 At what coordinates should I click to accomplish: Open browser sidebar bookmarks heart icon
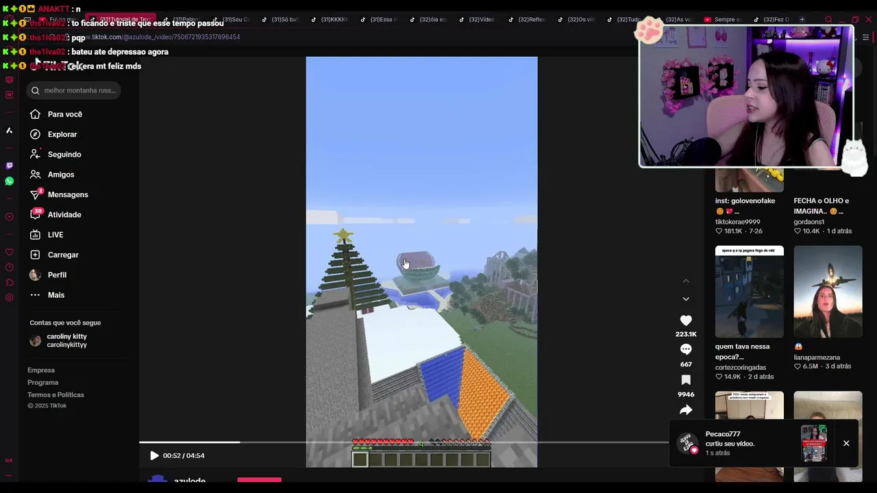coord(9,253)
